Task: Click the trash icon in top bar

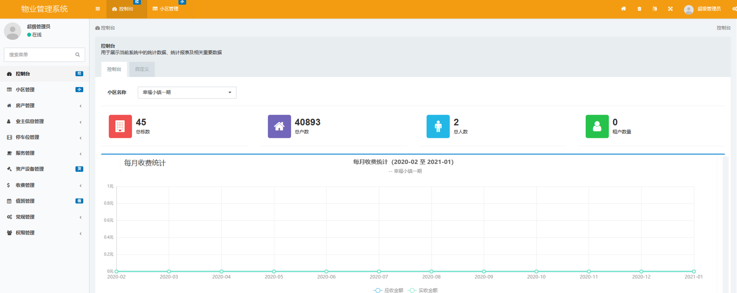Action: [639, 9]
